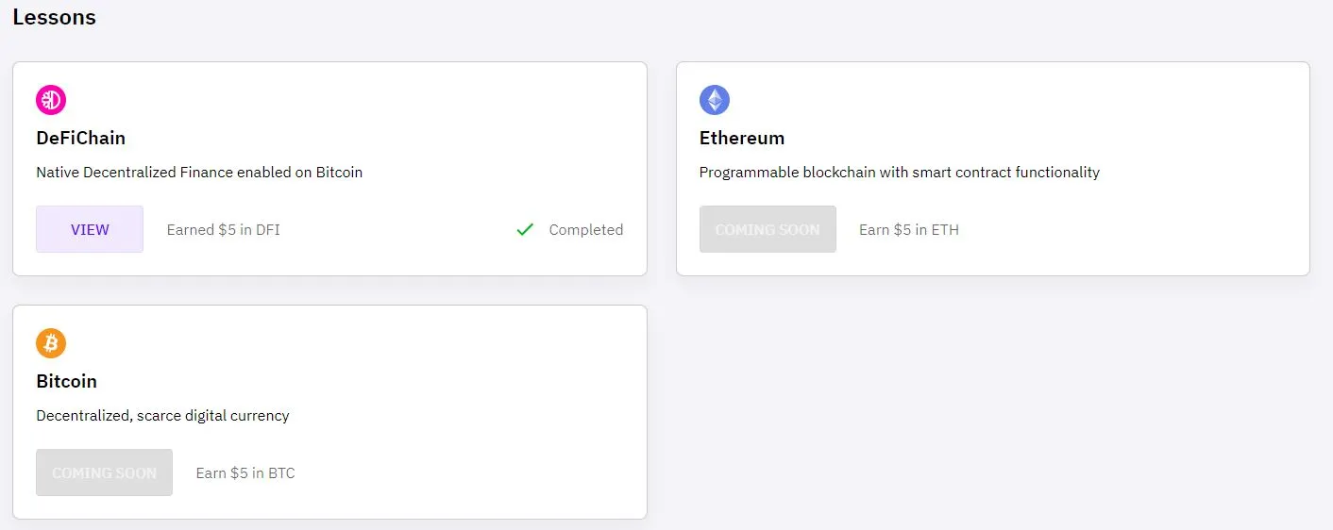The height and width of the screenshot is (530, 1333).
Task: Click the Bitcoin COMING SOON button
Action: [x=104, y=472]
